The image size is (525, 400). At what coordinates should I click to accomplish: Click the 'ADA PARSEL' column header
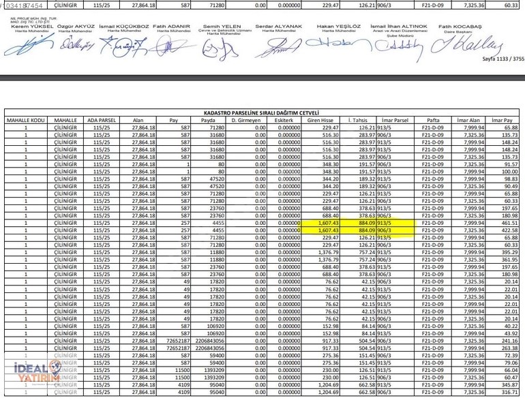[102, 120]
